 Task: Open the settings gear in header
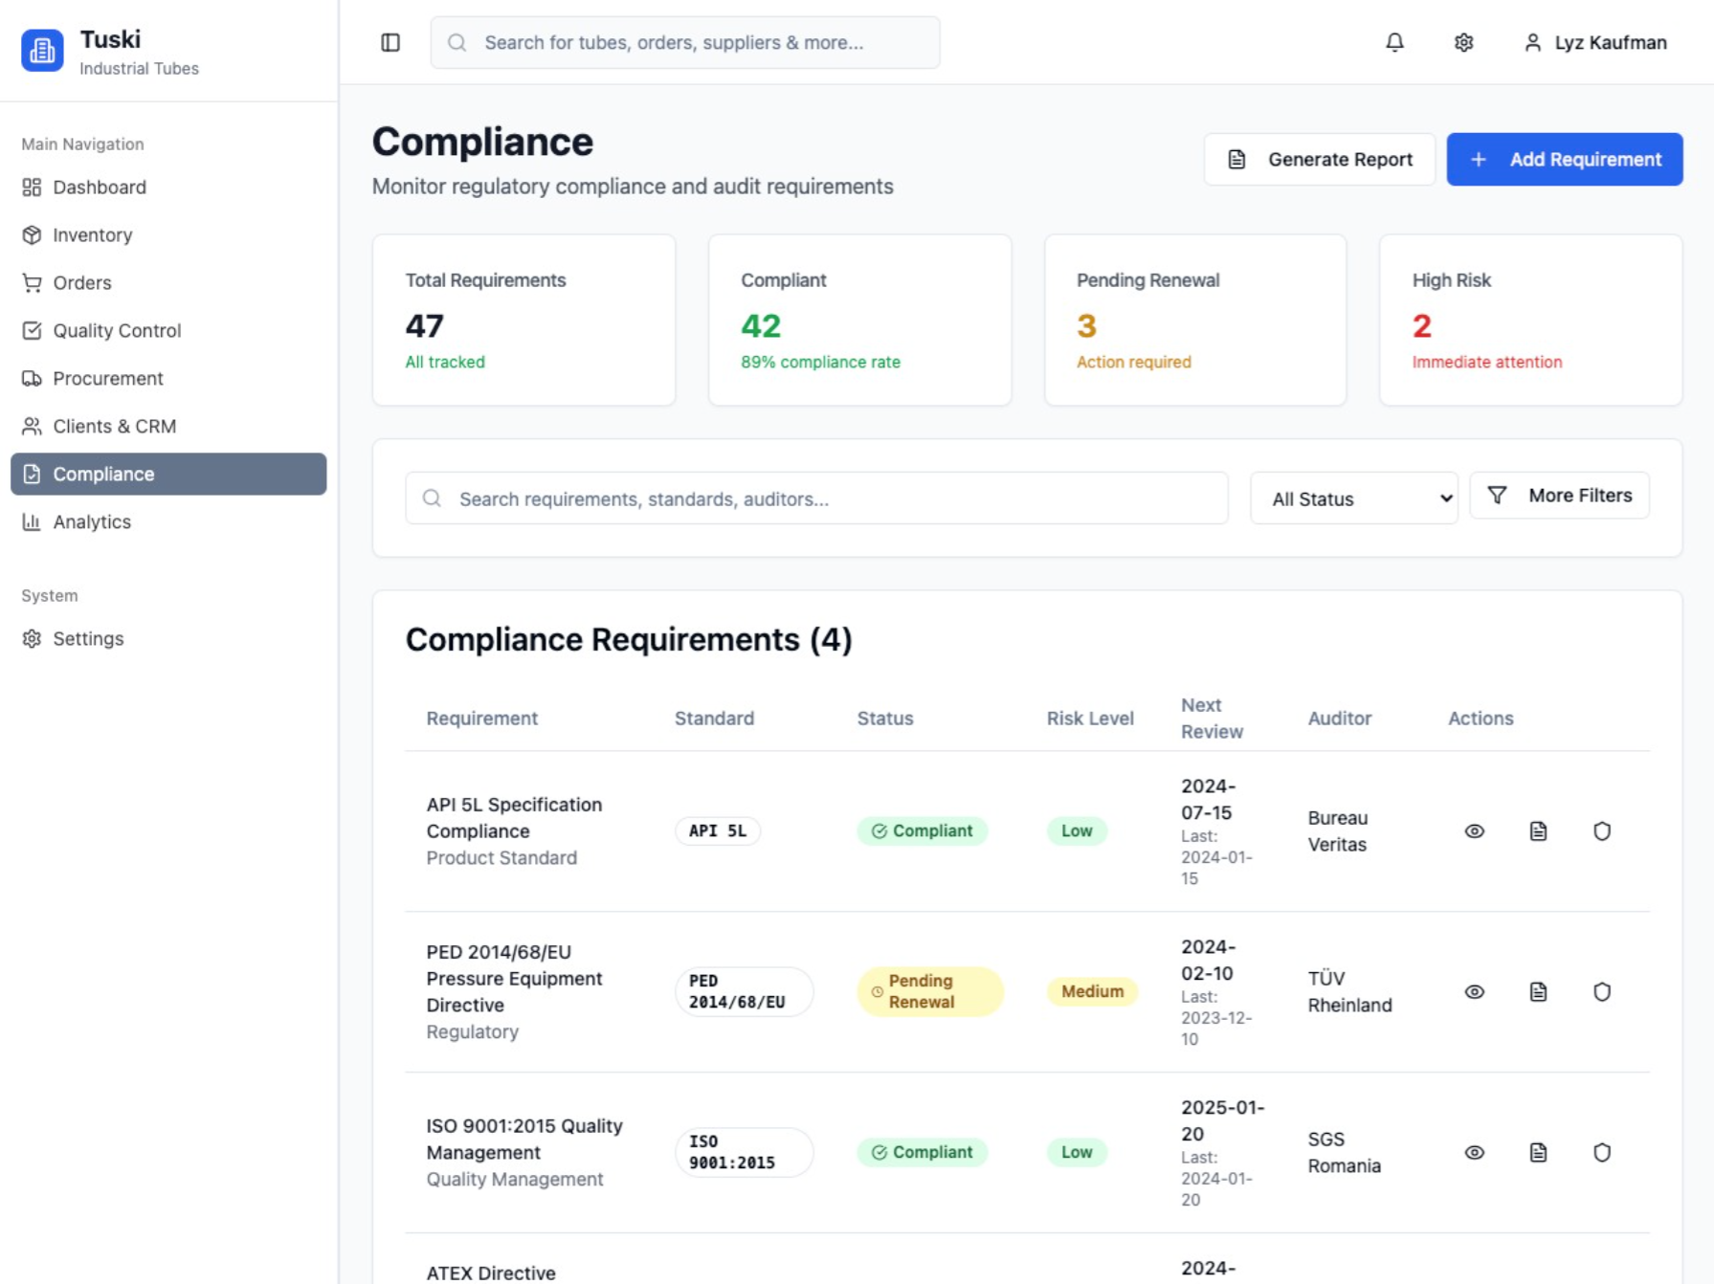[1463, 42]
